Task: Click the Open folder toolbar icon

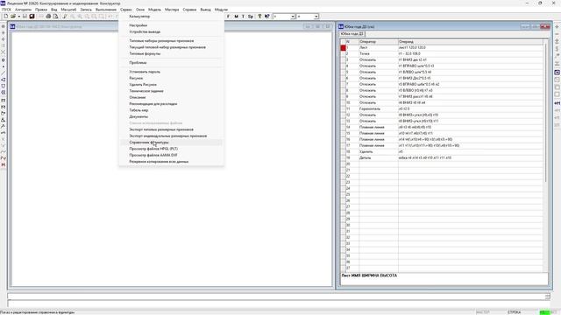Action: pyautogui.click(x=13, y=17)
